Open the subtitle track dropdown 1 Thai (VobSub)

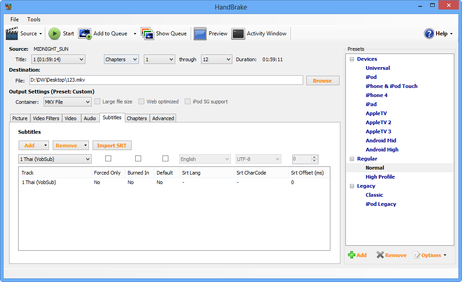point(55,159)
